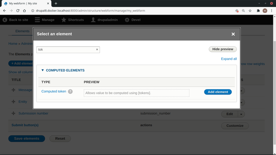
Task: Open Submission number Edit dropdown arrow
Action: pos(241,114)
